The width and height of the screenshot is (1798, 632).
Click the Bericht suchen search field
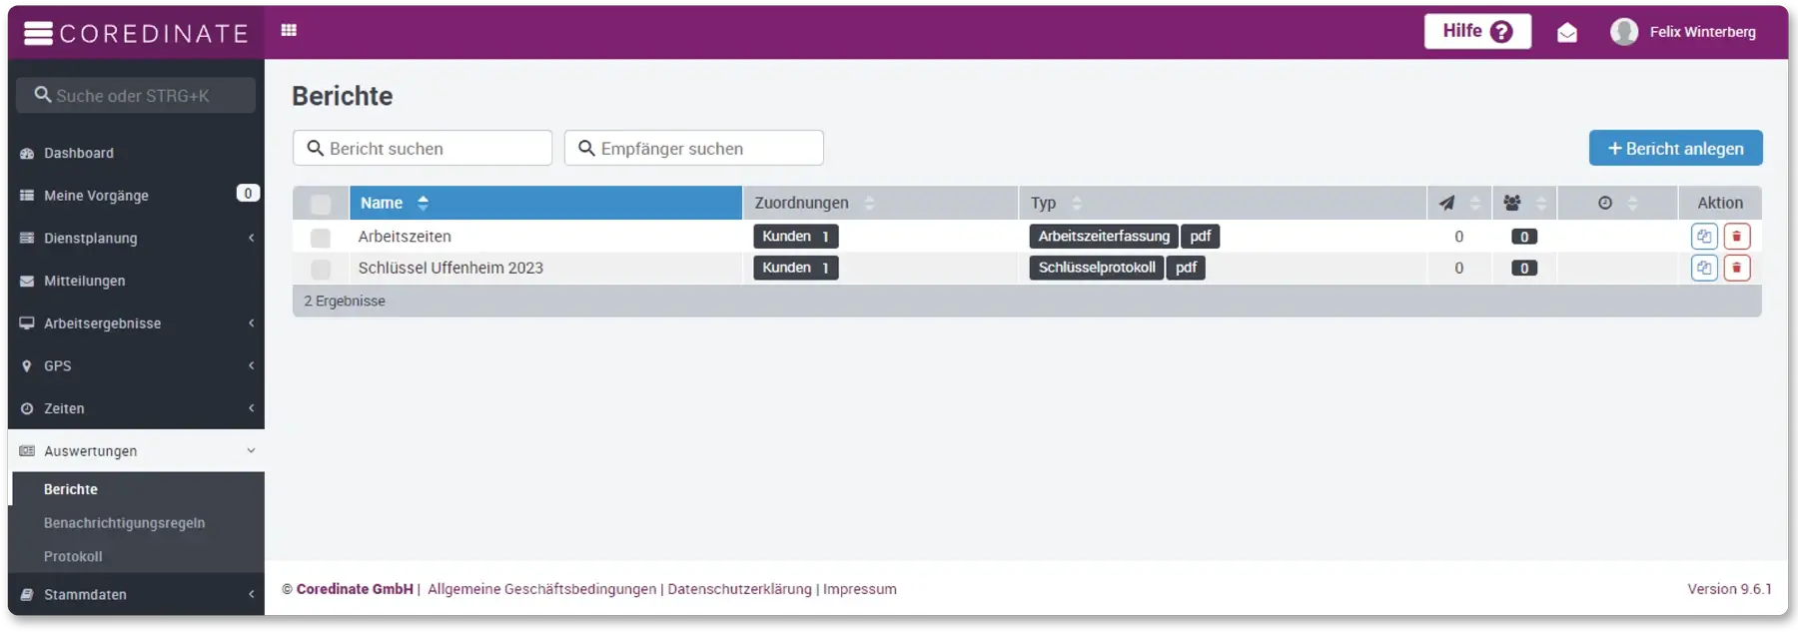click(423, 149)
